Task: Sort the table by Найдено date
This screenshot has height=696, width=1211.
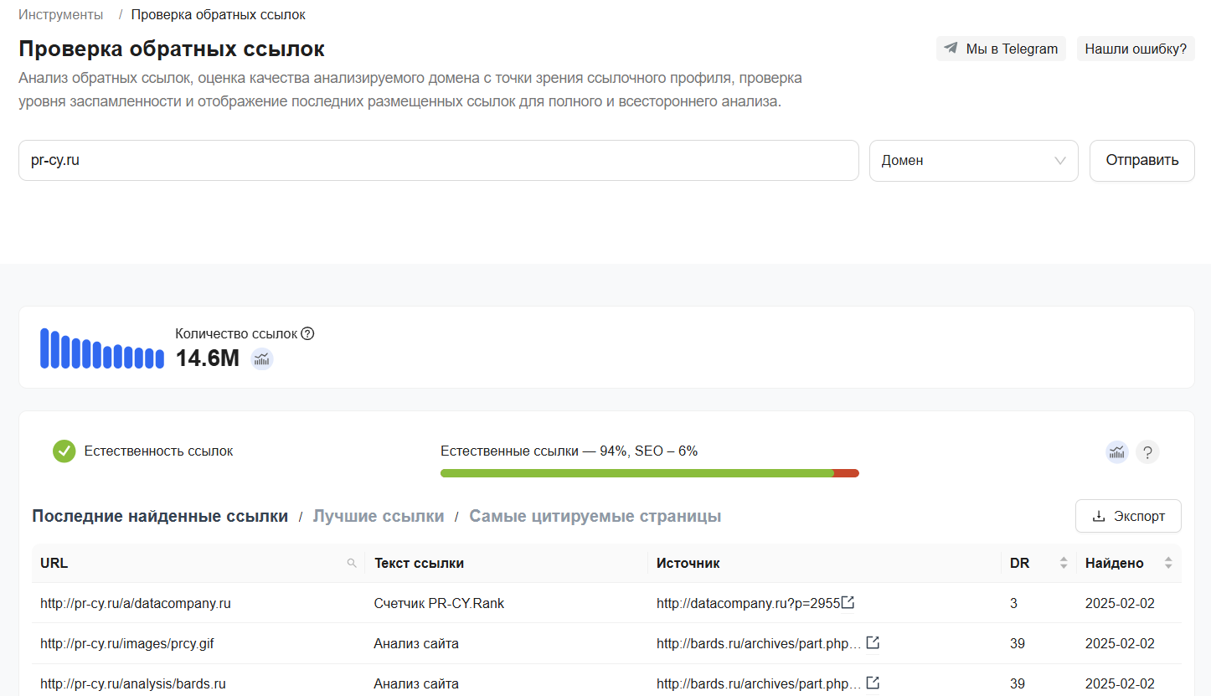Action: (1168, 563)
